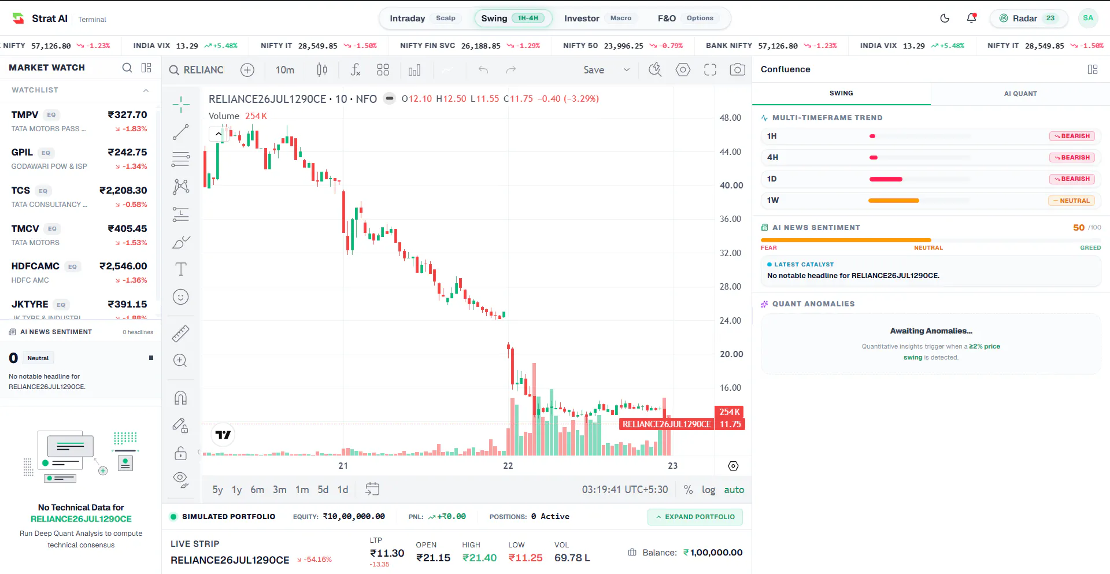Toggle logarithmic scale
The width and height of the screenshot is (1110, 574).
point(708,490)
